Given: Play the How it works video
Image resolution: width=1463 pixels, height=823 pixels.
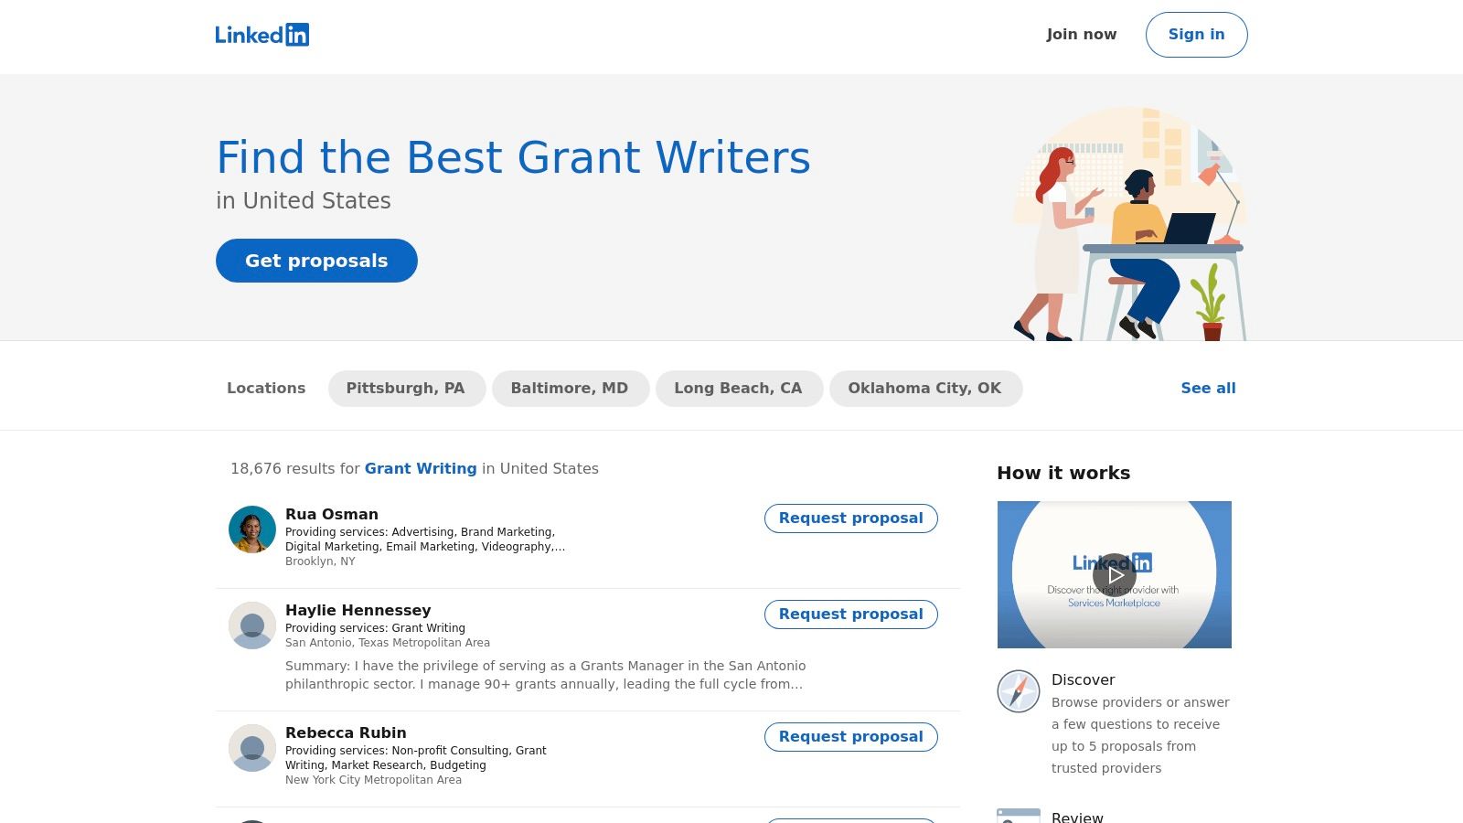Looking at the screenshot, I should pos(1114,574).
